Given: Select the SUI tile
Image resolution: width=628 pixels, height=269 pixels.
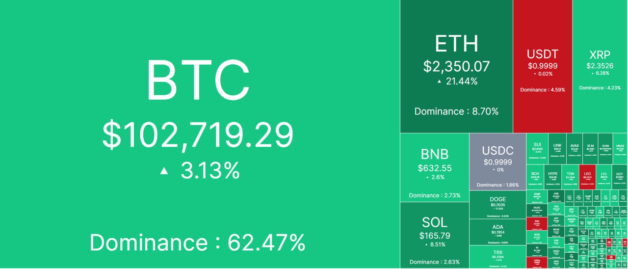Looking at the screenshot, I should tap(537, 149).
